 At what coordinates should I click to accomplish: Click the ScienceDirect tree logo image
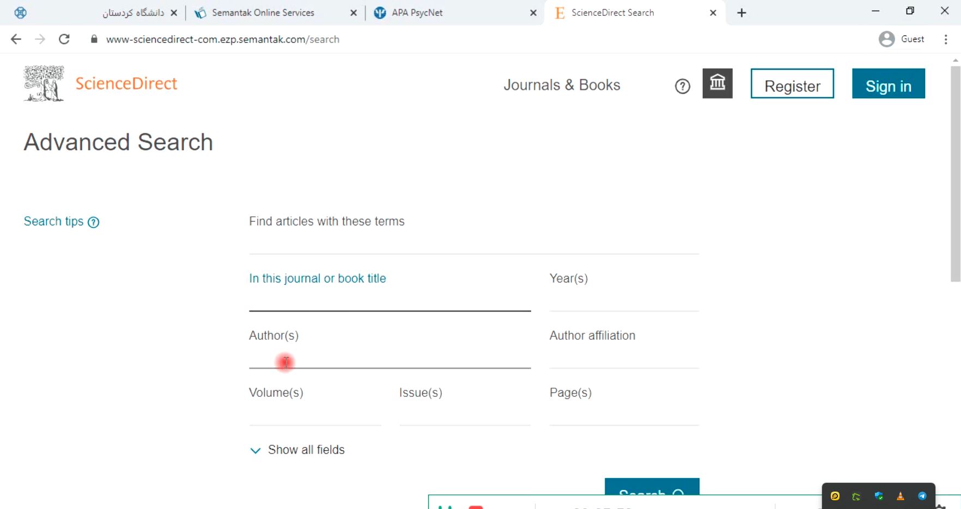click(x=44, y=83)
